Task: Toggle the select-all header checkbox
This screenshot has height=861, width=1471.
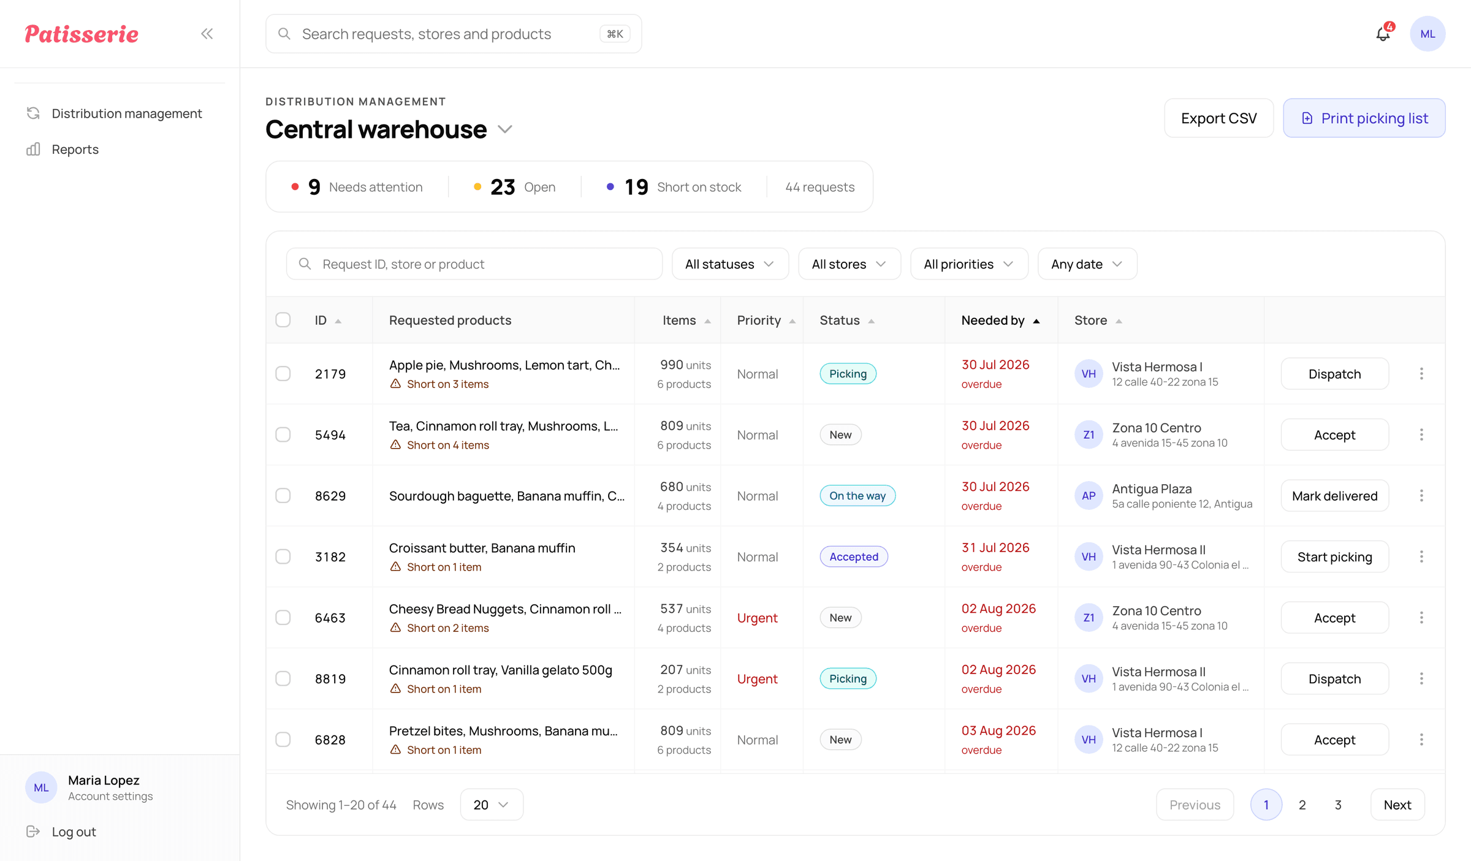Action: click(283, 320)
